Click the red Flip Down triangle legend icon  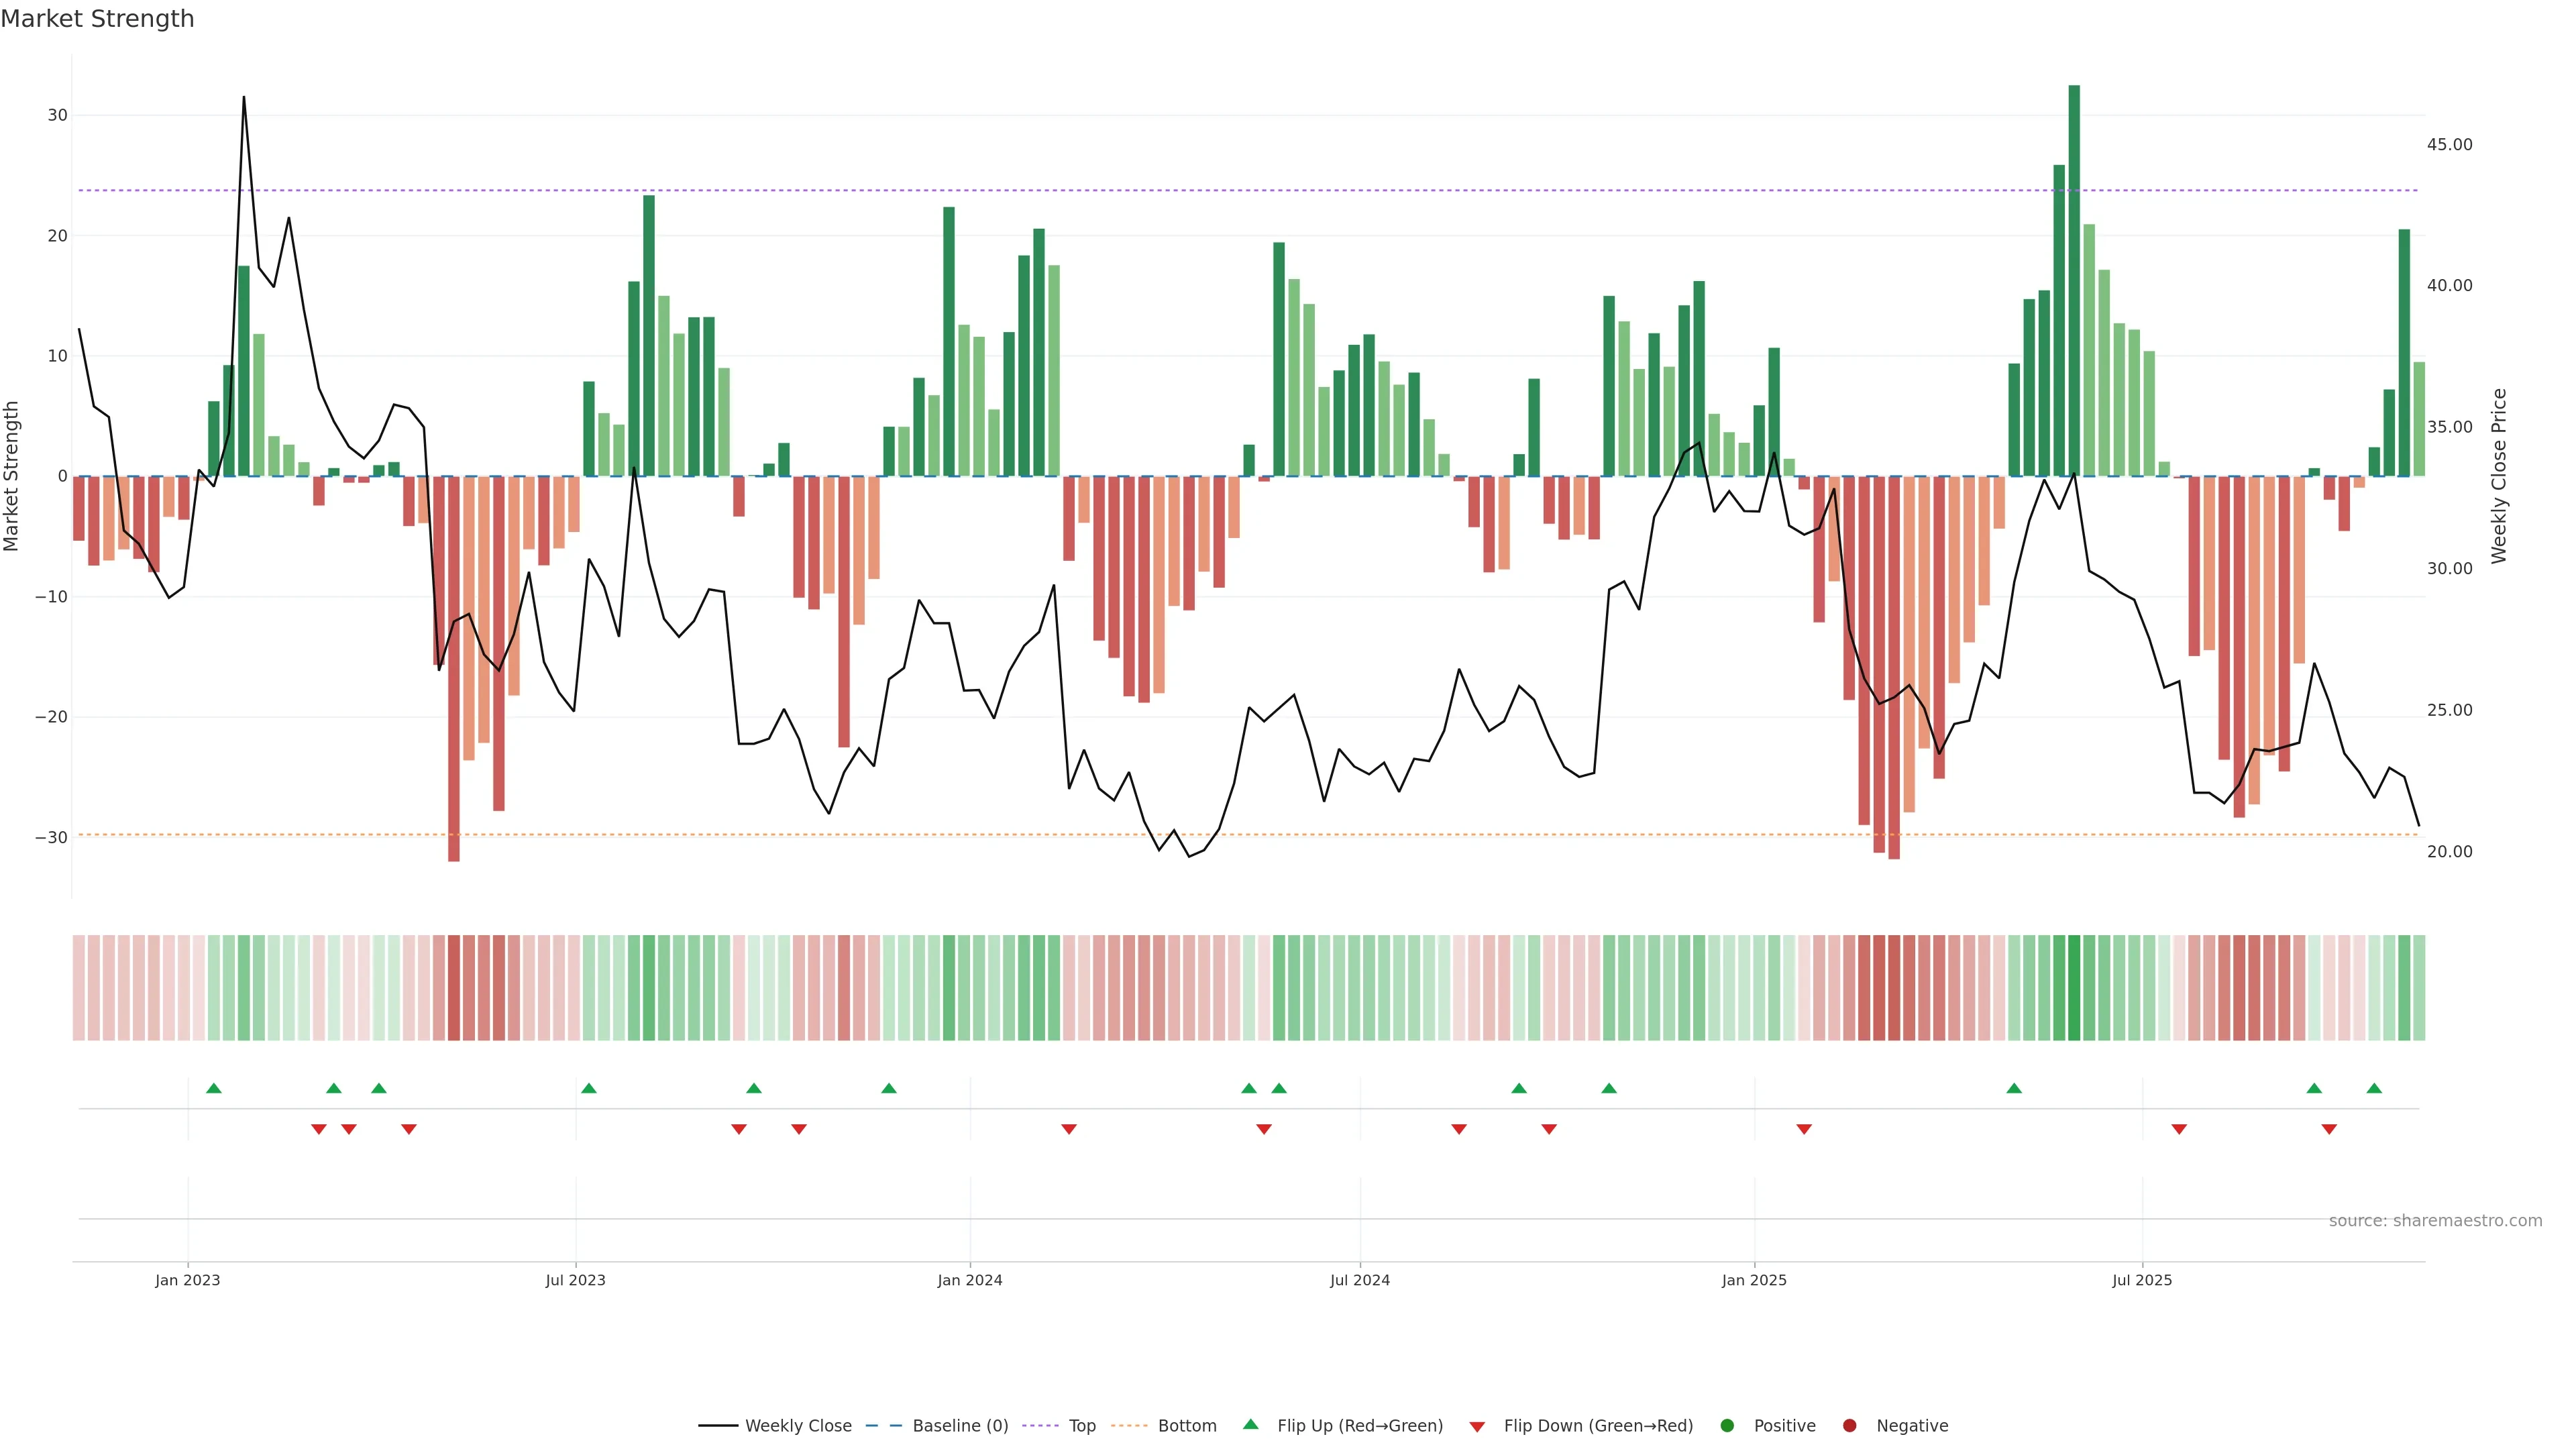pos(1476,1427)
